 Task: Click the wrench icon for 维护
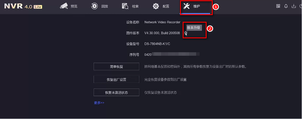pos(186,6)
